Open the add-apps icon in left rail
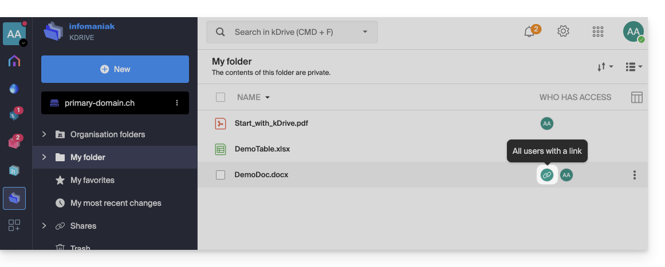This screenshot has width=665, height=267. click(x=14, y=225)
